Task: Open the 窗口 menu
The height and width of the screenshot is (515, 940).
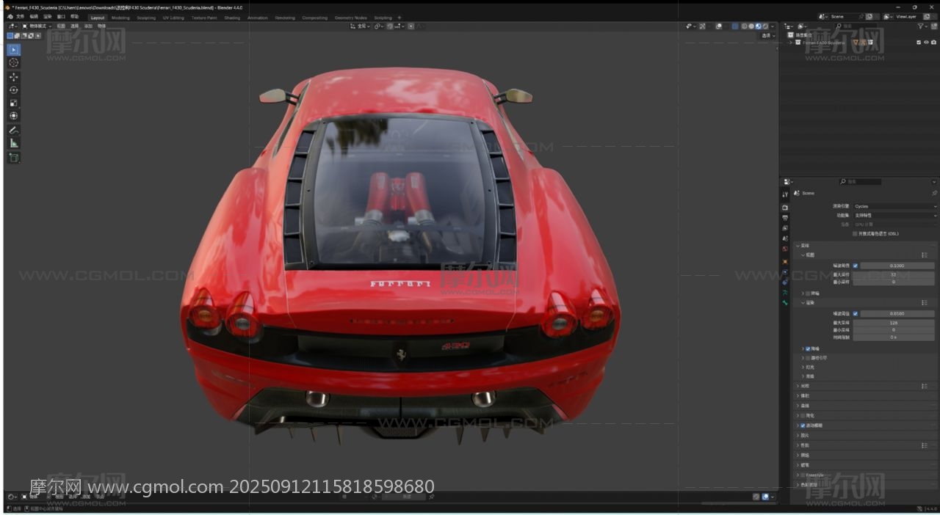Action: point(62,16)
